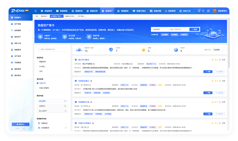
Task: Open the 数据服务 top menu
Action: pyautogui.click(x=123, y=11)
